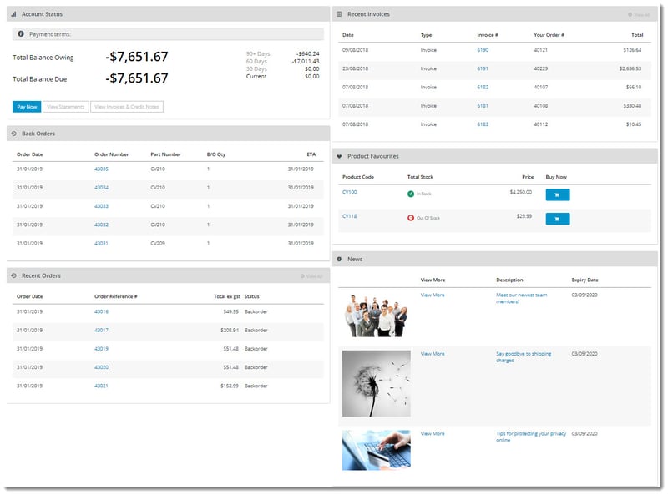Click the Account Status bar chart icon
668x495 pixels.
(x=13, y=14)
